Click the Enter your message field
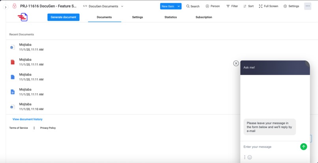 tap(270, 147)
